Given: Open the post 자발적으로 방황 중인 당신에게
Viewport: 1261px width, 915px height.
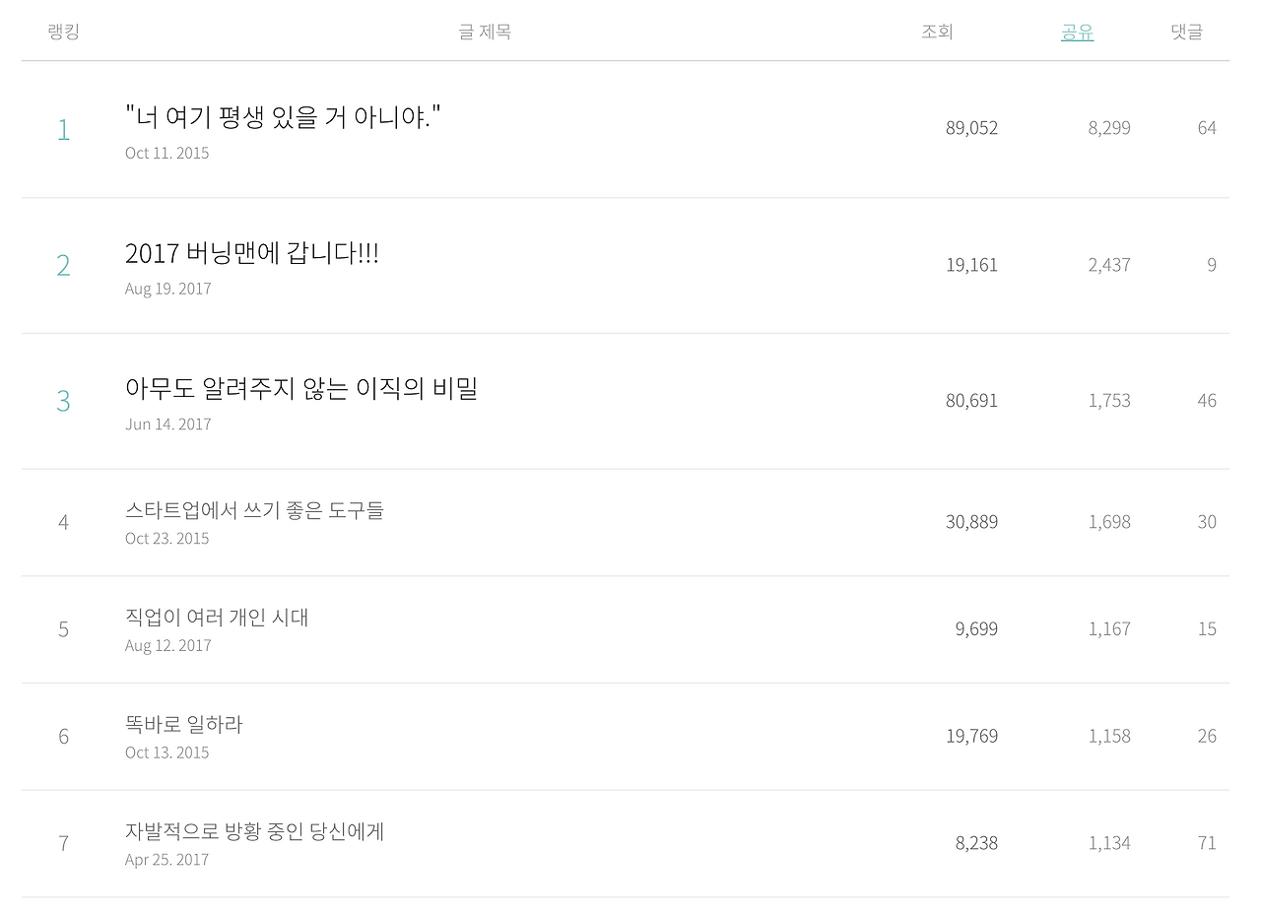Looking at the screenshot, I should (254, 831).
